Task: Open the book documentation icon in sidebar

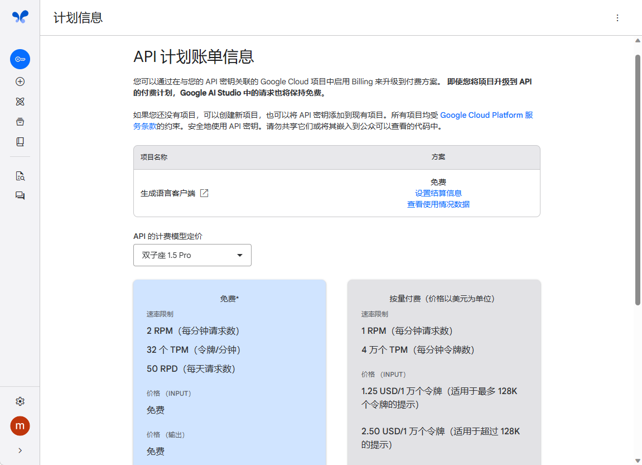Action: pyautogui.click(x=20, y=142)
